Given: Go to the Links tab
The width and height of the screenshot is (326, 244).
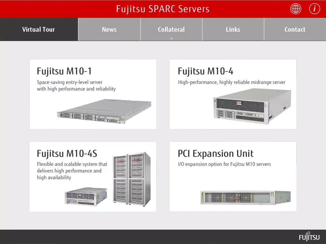Looking at the screenshot, I should 233,29.
